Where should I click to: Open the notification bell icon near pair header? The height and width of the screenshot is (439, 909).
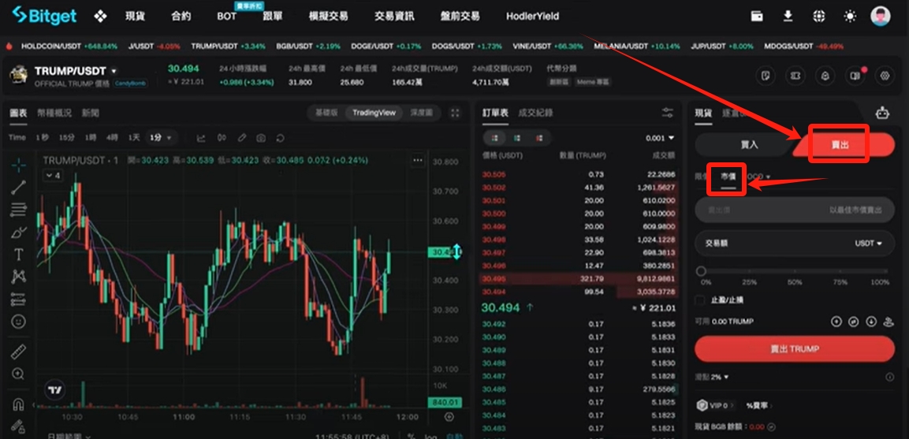point(825,76)
